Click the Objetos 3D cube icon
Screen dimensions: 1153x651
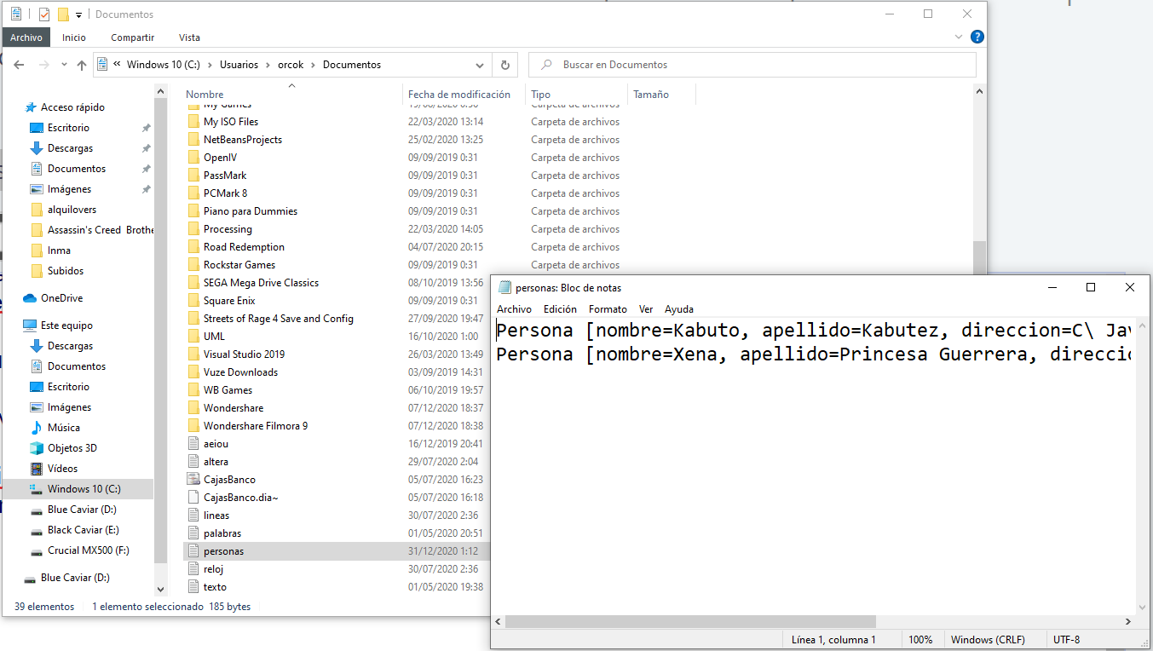(37, 448)
